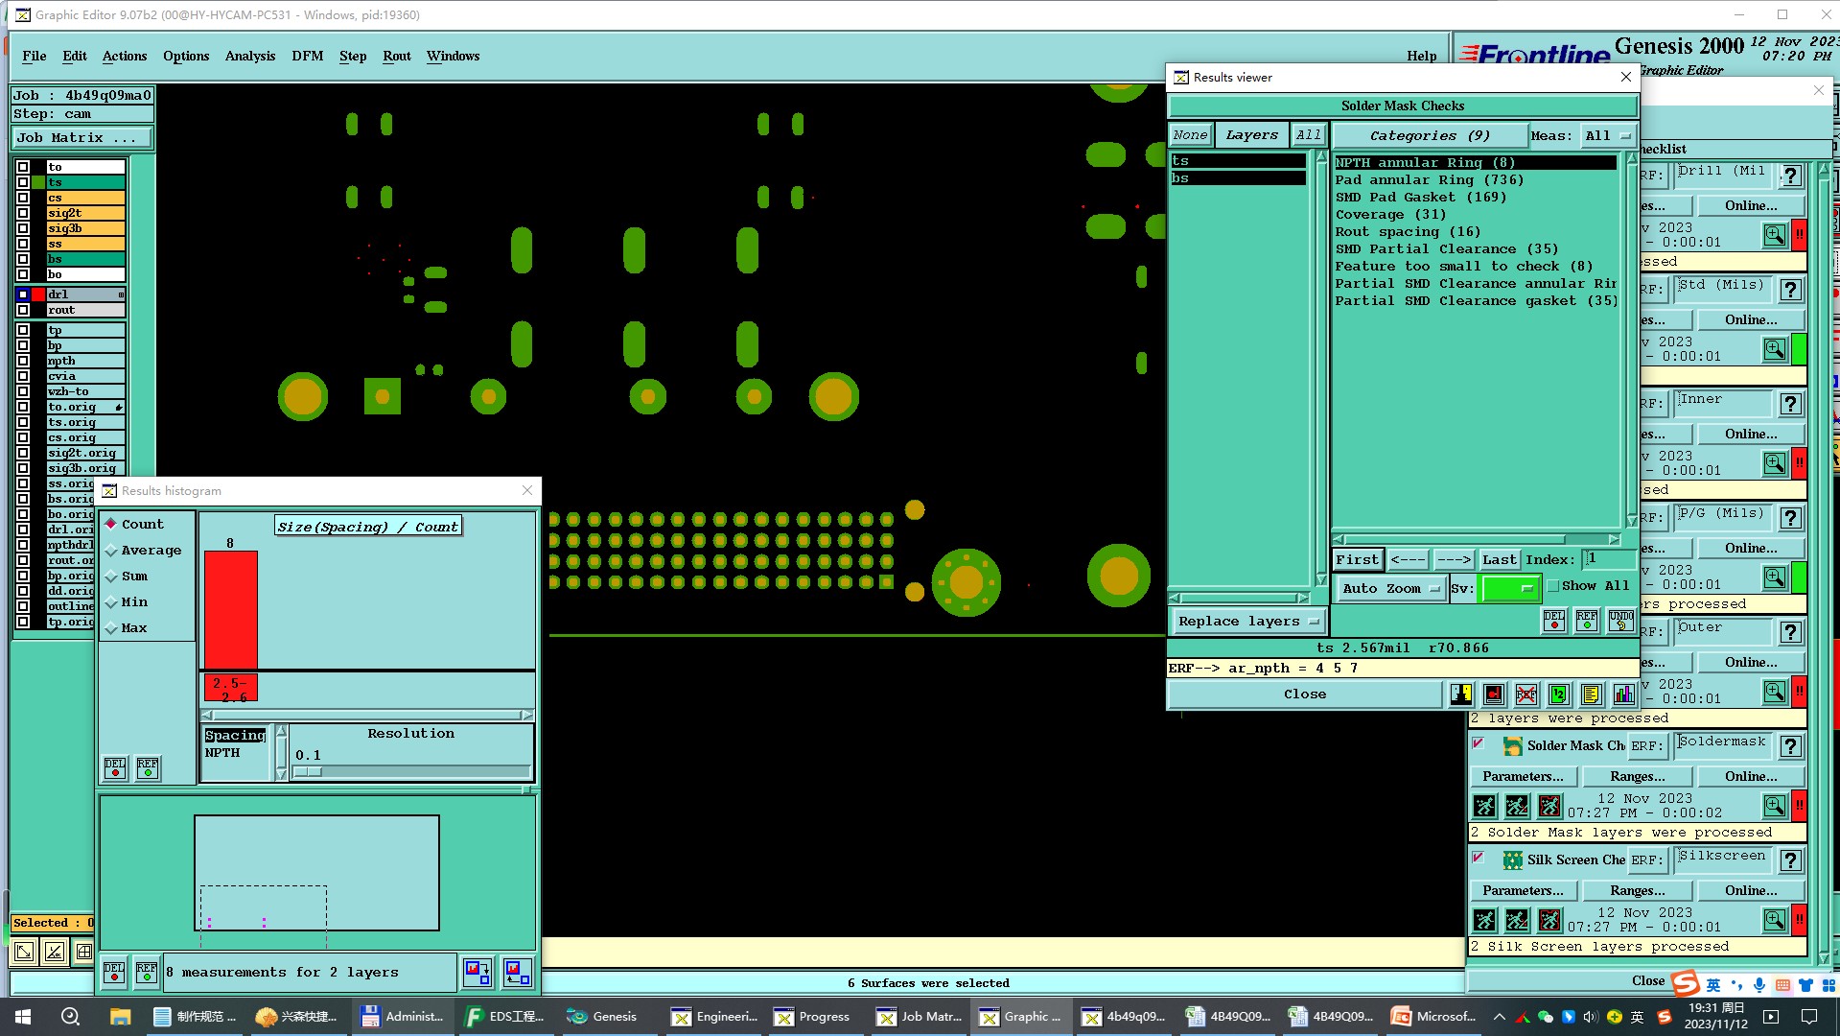The height and width of the screenshot is (1036, 1840).
Task: Click the Index input field
Action: tap(1607, 559)
